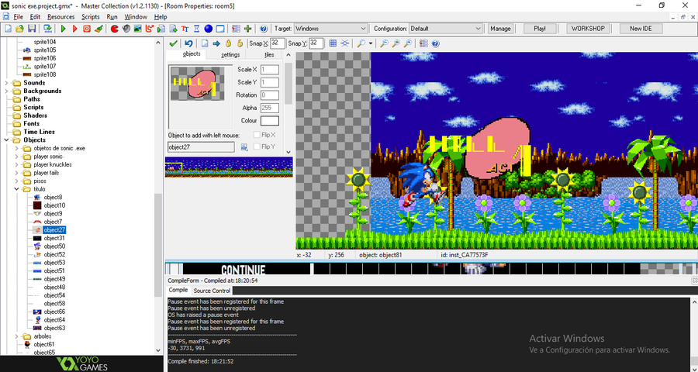The image size is (698, 372).
Task: Create a sprite with the Pac-Man icon
Action: point(115,29)
